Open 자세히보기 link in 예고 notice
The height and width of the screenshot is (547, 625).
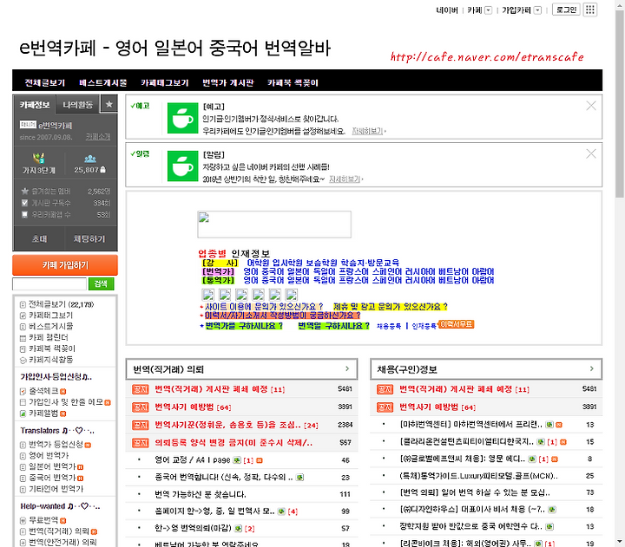[x=368, y=131]
